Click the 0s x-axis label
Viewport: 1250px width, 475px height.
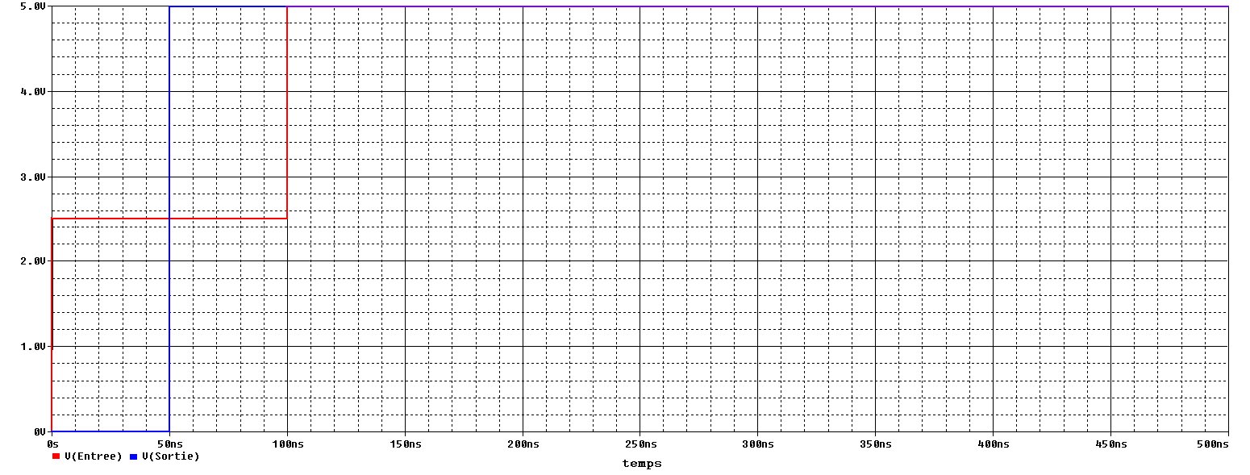point(53,444)
